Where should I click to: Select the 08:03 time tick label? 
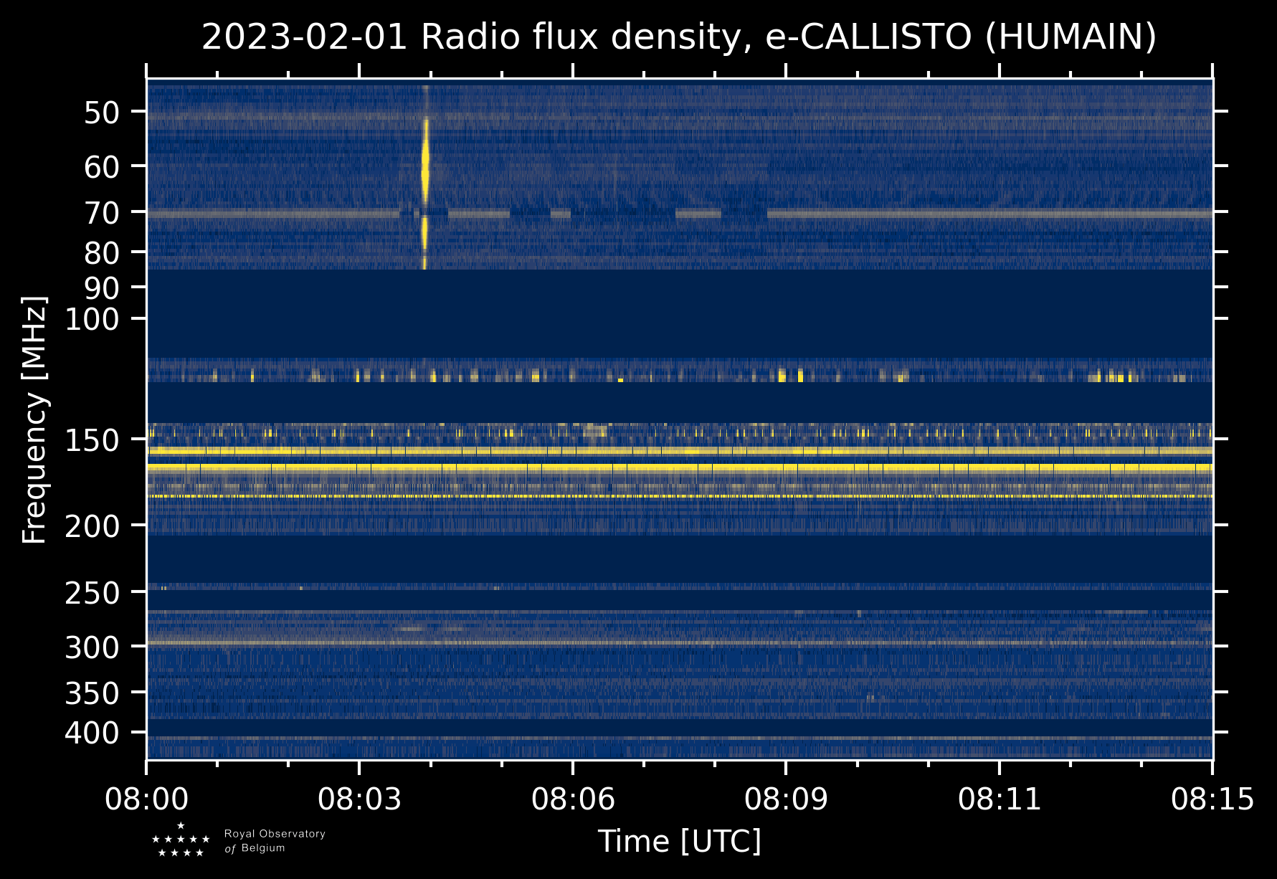coord(359,799)
